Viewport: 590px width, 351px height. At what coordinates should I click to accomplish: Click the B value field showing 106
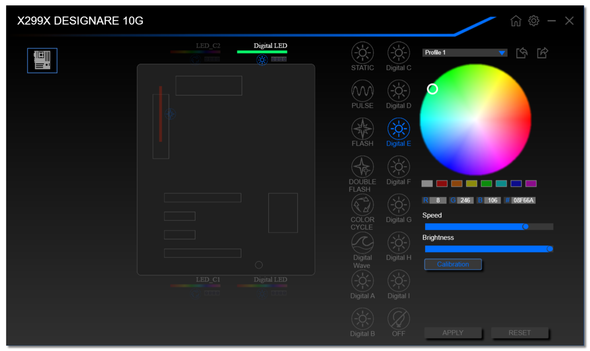[492, 200]
